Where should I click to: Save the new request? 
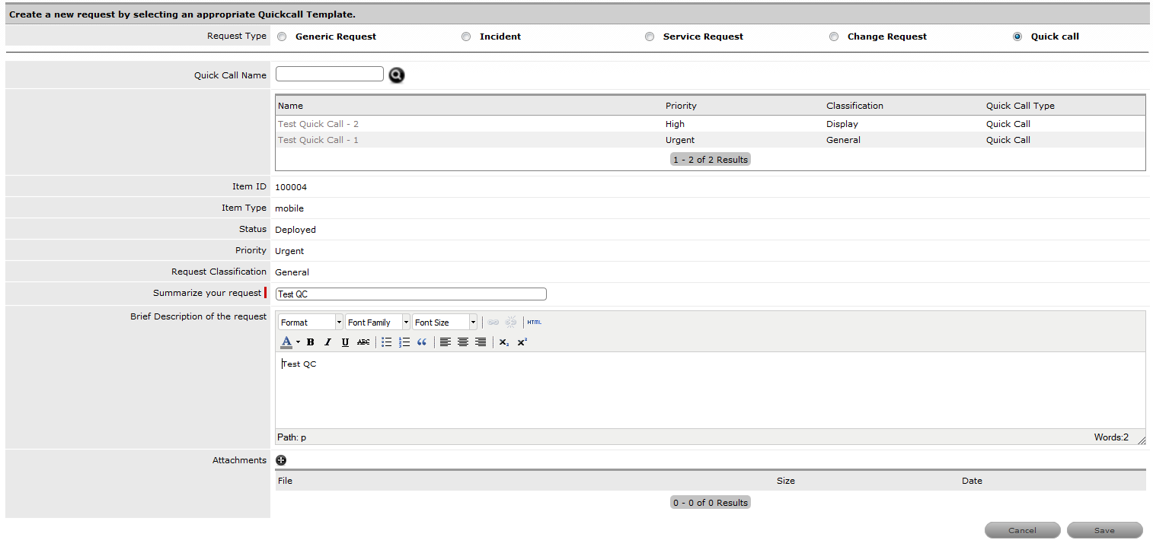pos(1104,530)
